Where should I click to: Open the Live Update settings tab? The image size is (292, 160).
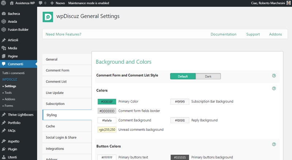coord(67,93)
